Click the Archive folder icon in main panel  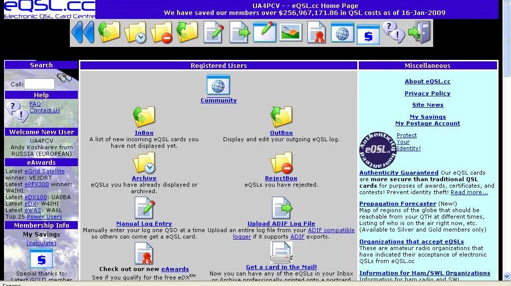(x=144, y=162)
